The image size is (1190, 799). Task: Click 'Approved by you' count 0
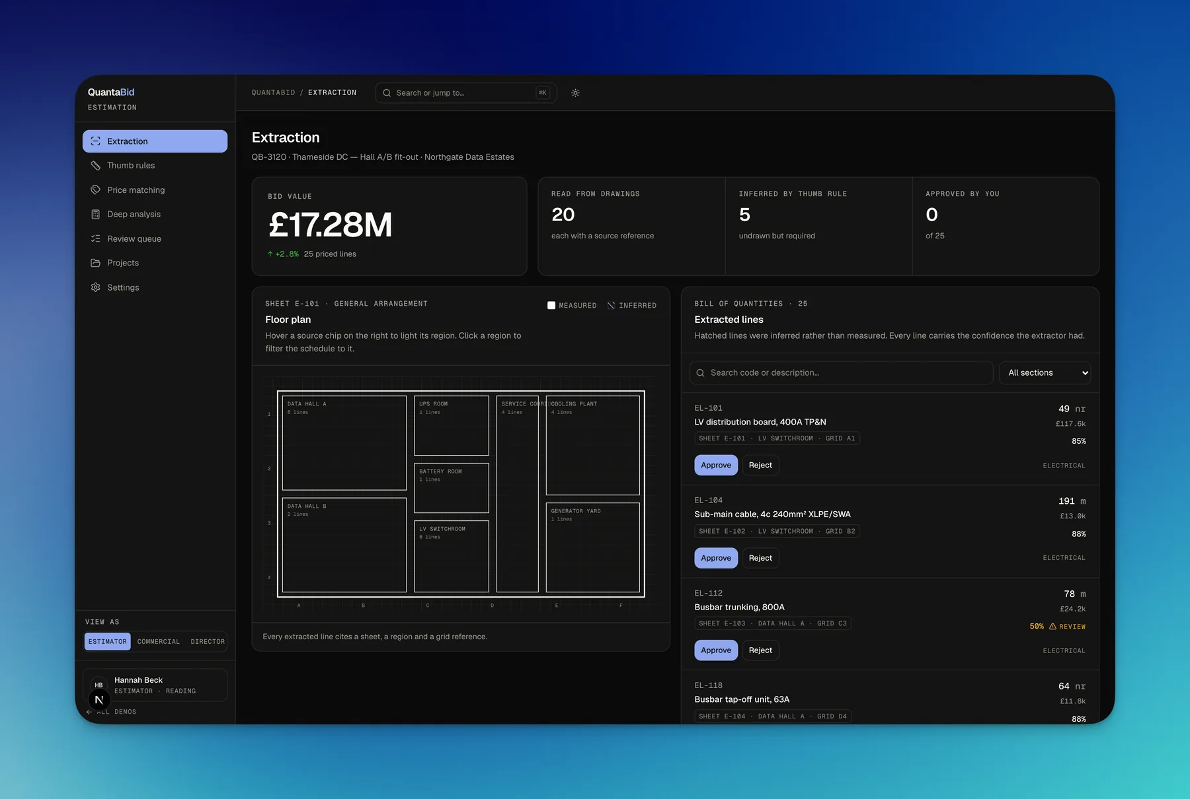point(932,215)
